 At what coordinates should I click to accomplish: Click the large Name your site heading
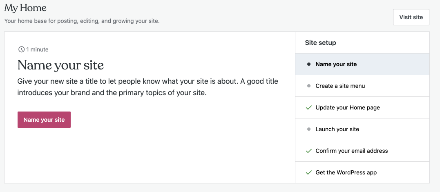click(x=60, y=65)
